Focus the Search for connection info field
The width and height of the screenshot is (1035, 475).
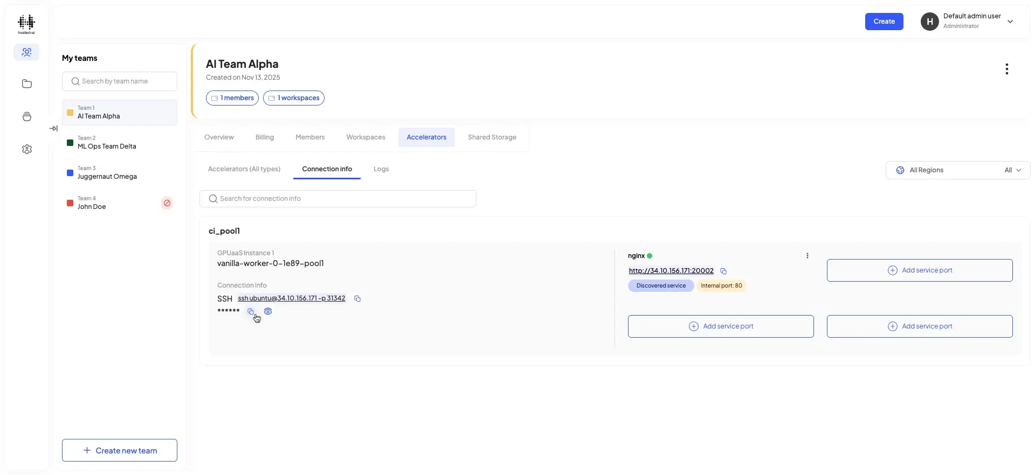[x=338, y=199]
